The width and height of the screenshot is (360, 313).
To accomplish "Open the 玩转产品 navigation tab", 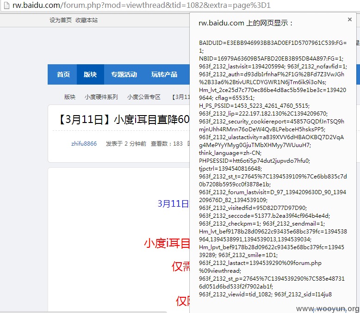I will 164,74.
